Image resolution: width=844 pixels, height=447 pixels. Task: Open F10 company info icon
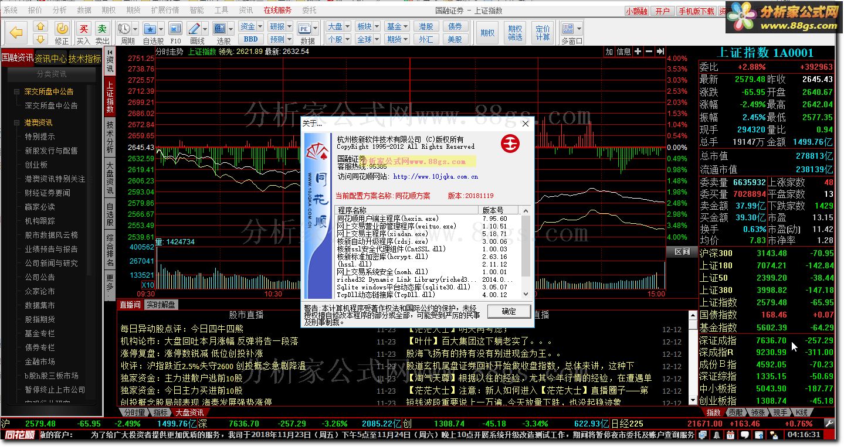click(175, 28)
